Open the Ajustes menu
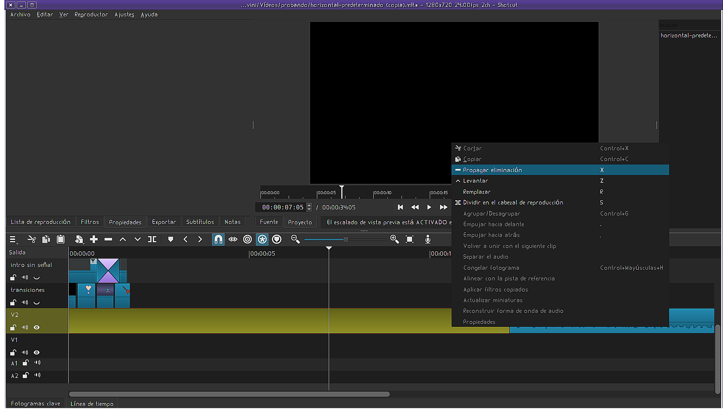The image size is (723, 412). 124,14
